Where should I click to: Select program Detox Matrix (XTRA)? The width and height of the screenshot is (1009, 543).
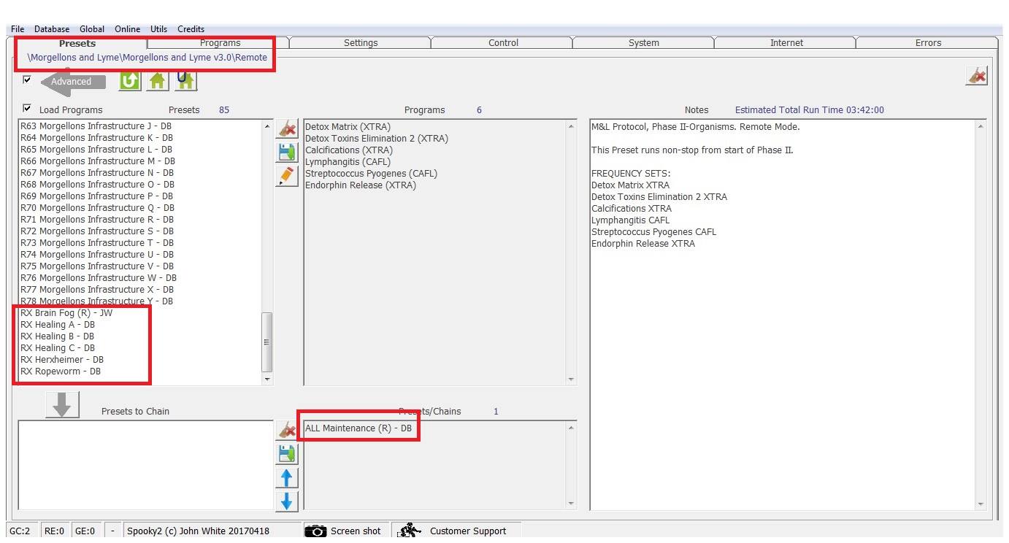[x=348, y=127]
